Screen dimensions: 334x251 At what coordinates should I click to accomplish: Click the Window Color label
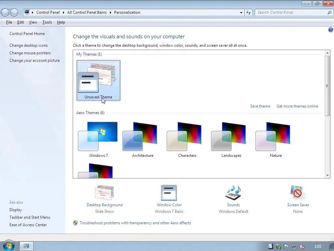click(x=169, y=205)
